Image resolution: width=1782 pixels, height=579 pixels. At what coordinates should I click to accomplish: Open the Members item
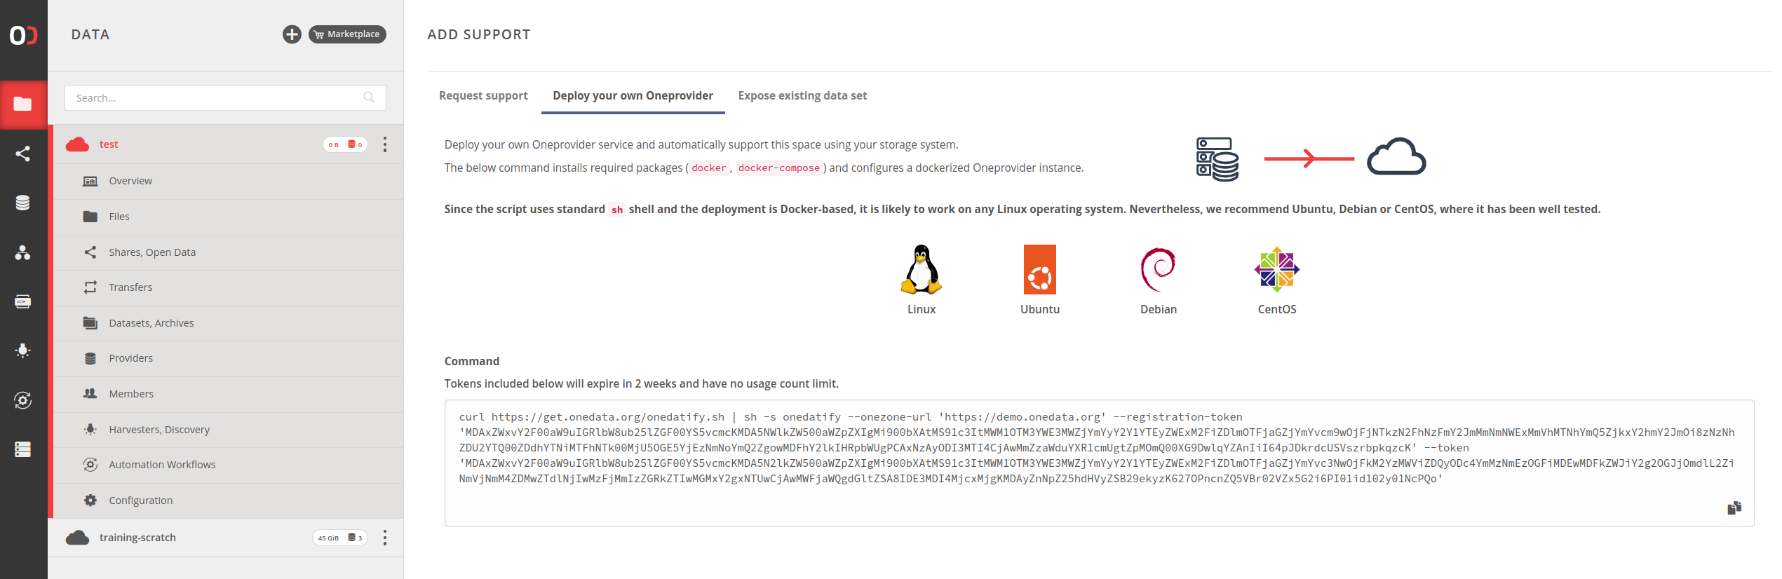tap(229, 394)
